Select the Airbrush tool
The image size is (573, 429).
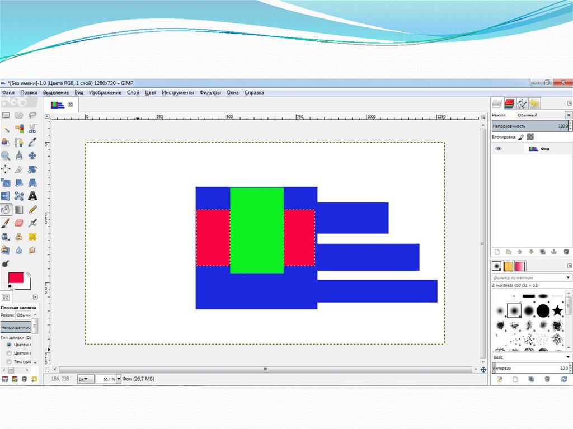tap(32, 223)
